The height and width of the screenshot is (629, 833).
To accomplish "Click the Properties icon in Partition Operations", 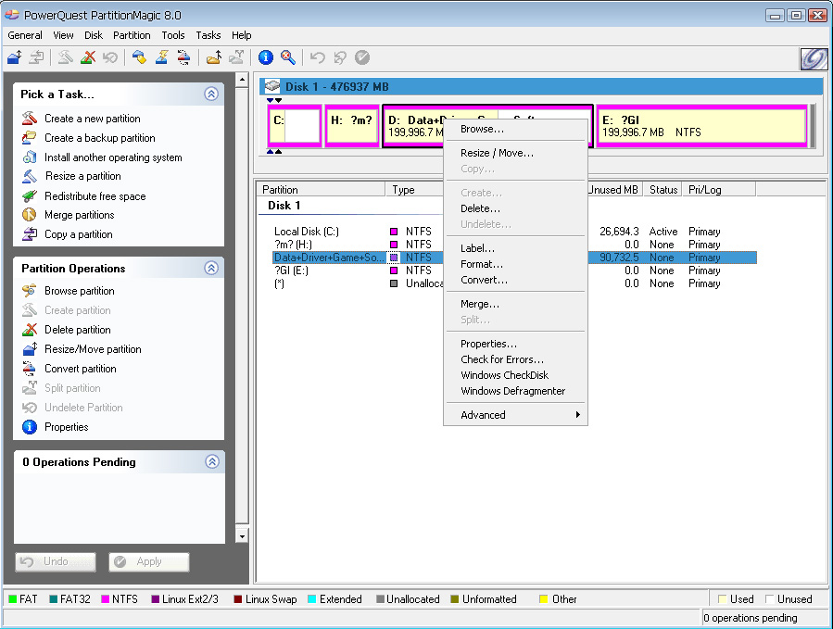I will point(30,427).
